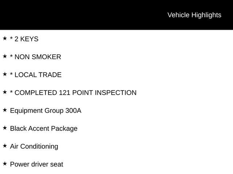Image resolution: width=233 pixels, height=174 pixels.
Task: Select the 'LOCAL TRADE' highlight text
Action: coord(38,75)
